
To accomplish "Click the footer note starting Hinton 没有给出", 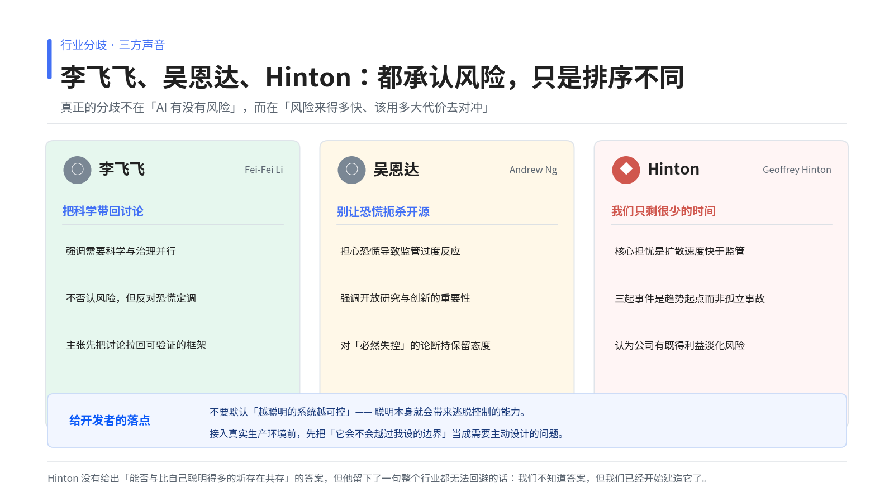I will (x=379, y=479).
